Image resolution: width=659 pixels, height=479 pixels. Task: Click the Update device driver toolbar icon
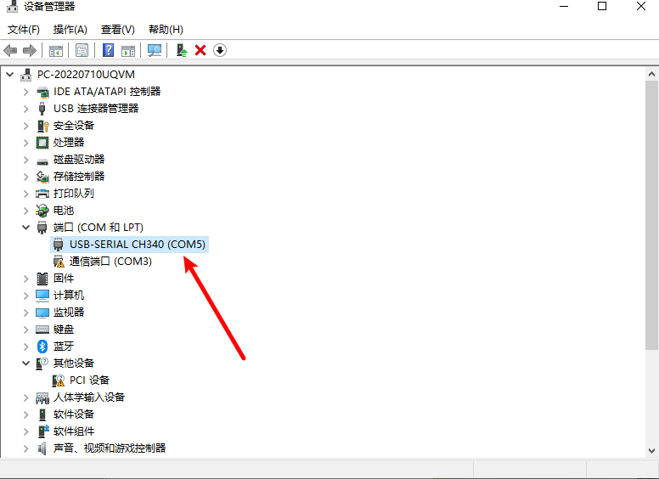coord(182,50)
